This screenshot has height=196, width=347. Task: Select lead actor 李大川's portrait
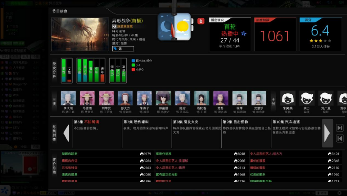[x=68, y=99]
